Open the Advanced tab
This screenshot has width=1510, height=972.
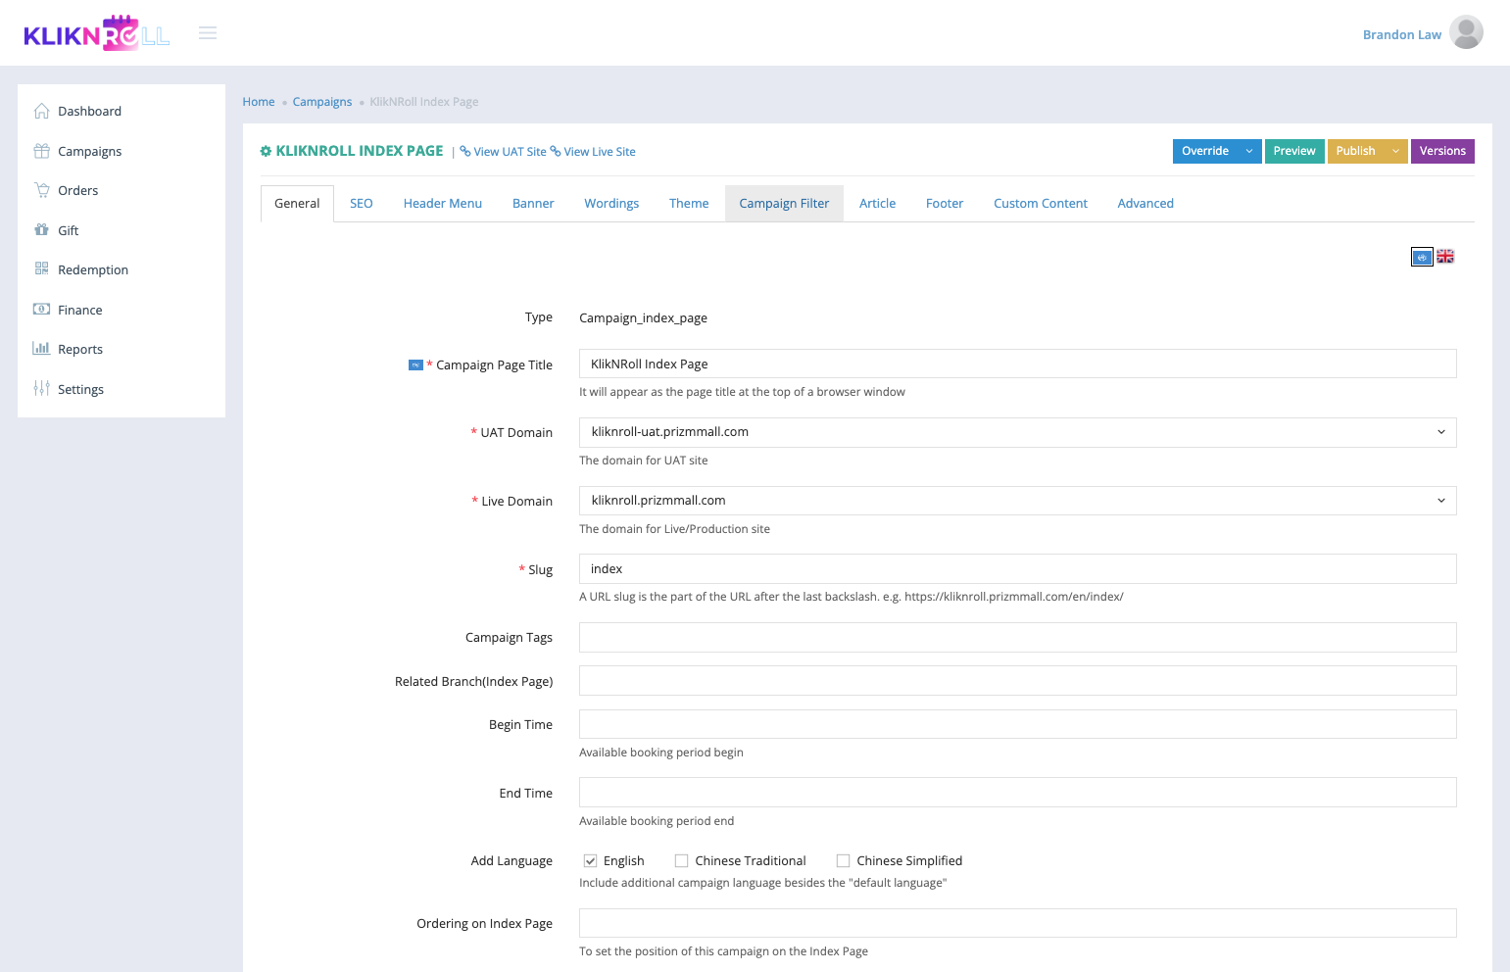pos(1145,204)
